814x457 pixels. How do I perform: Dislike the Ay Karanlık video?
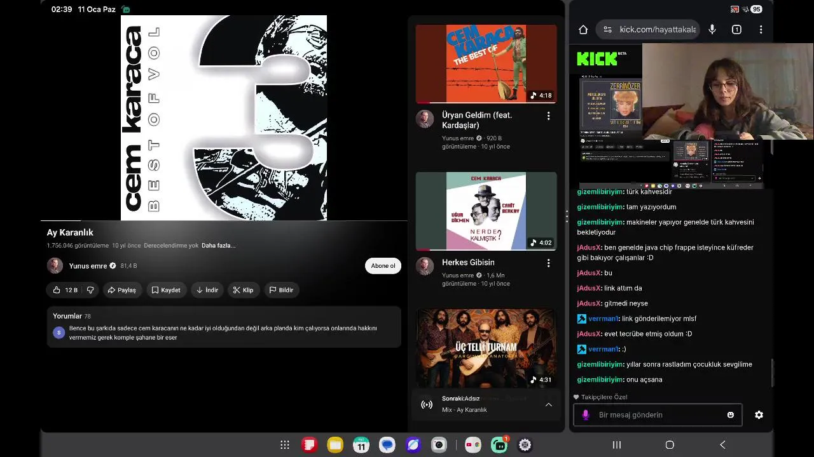pyautogui.click(x=90, y=290)
